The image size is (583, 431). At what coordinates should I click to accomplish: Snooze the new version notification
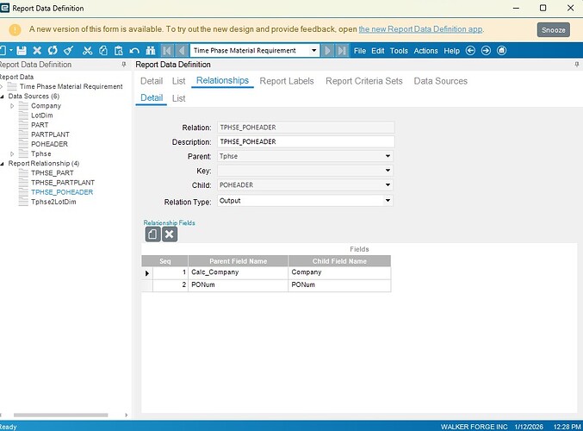553,29
